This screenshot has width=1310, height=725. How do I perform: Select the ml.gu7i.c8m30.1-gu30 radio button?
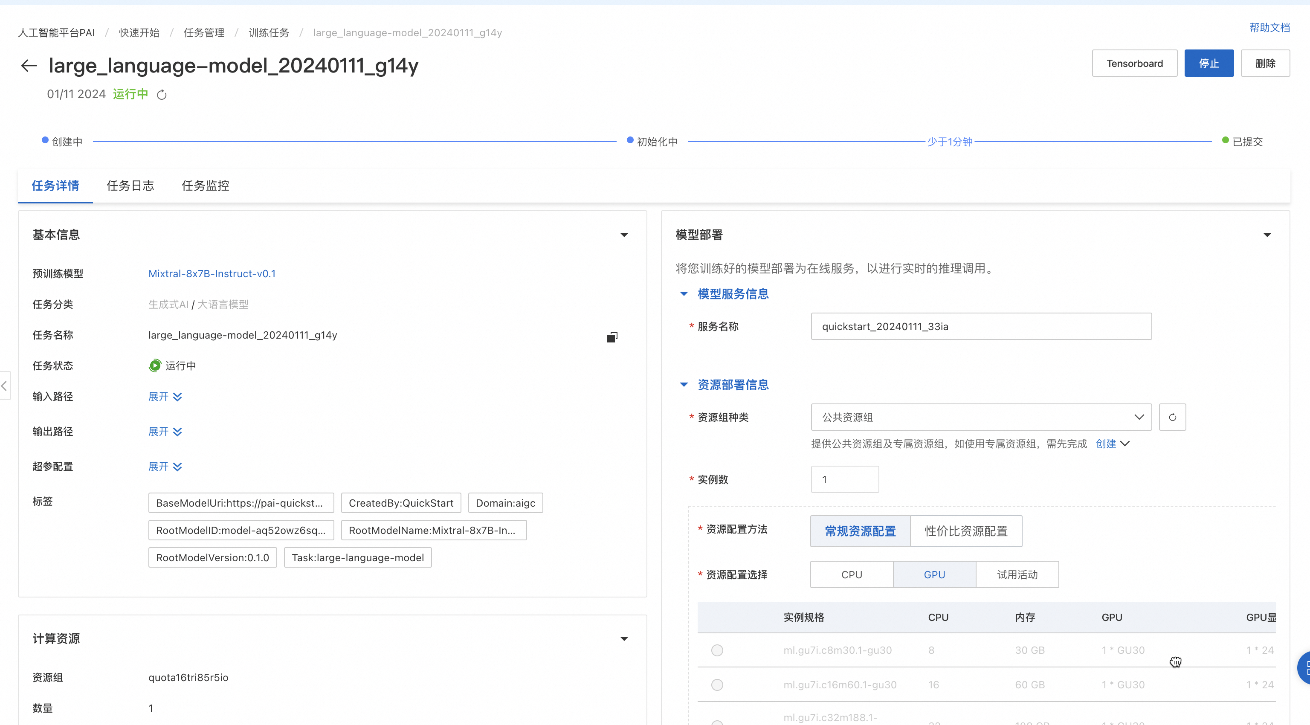pos(717,650)
